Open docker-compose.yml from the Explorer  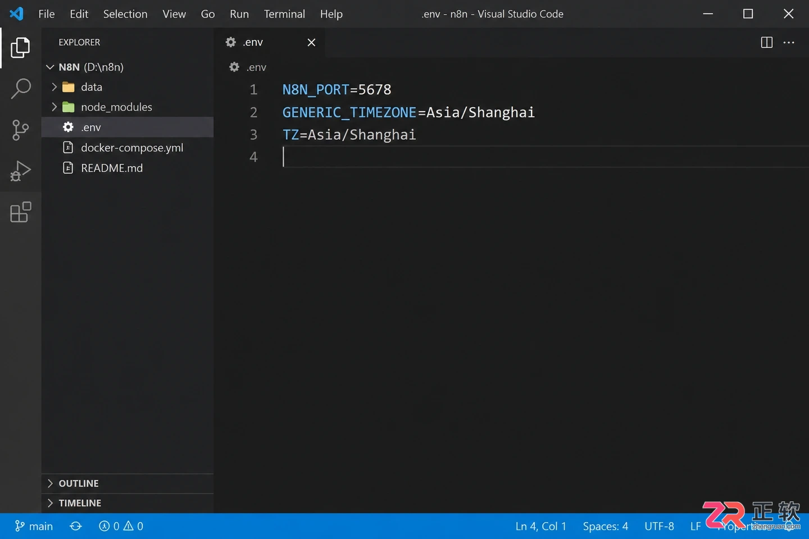128,148
